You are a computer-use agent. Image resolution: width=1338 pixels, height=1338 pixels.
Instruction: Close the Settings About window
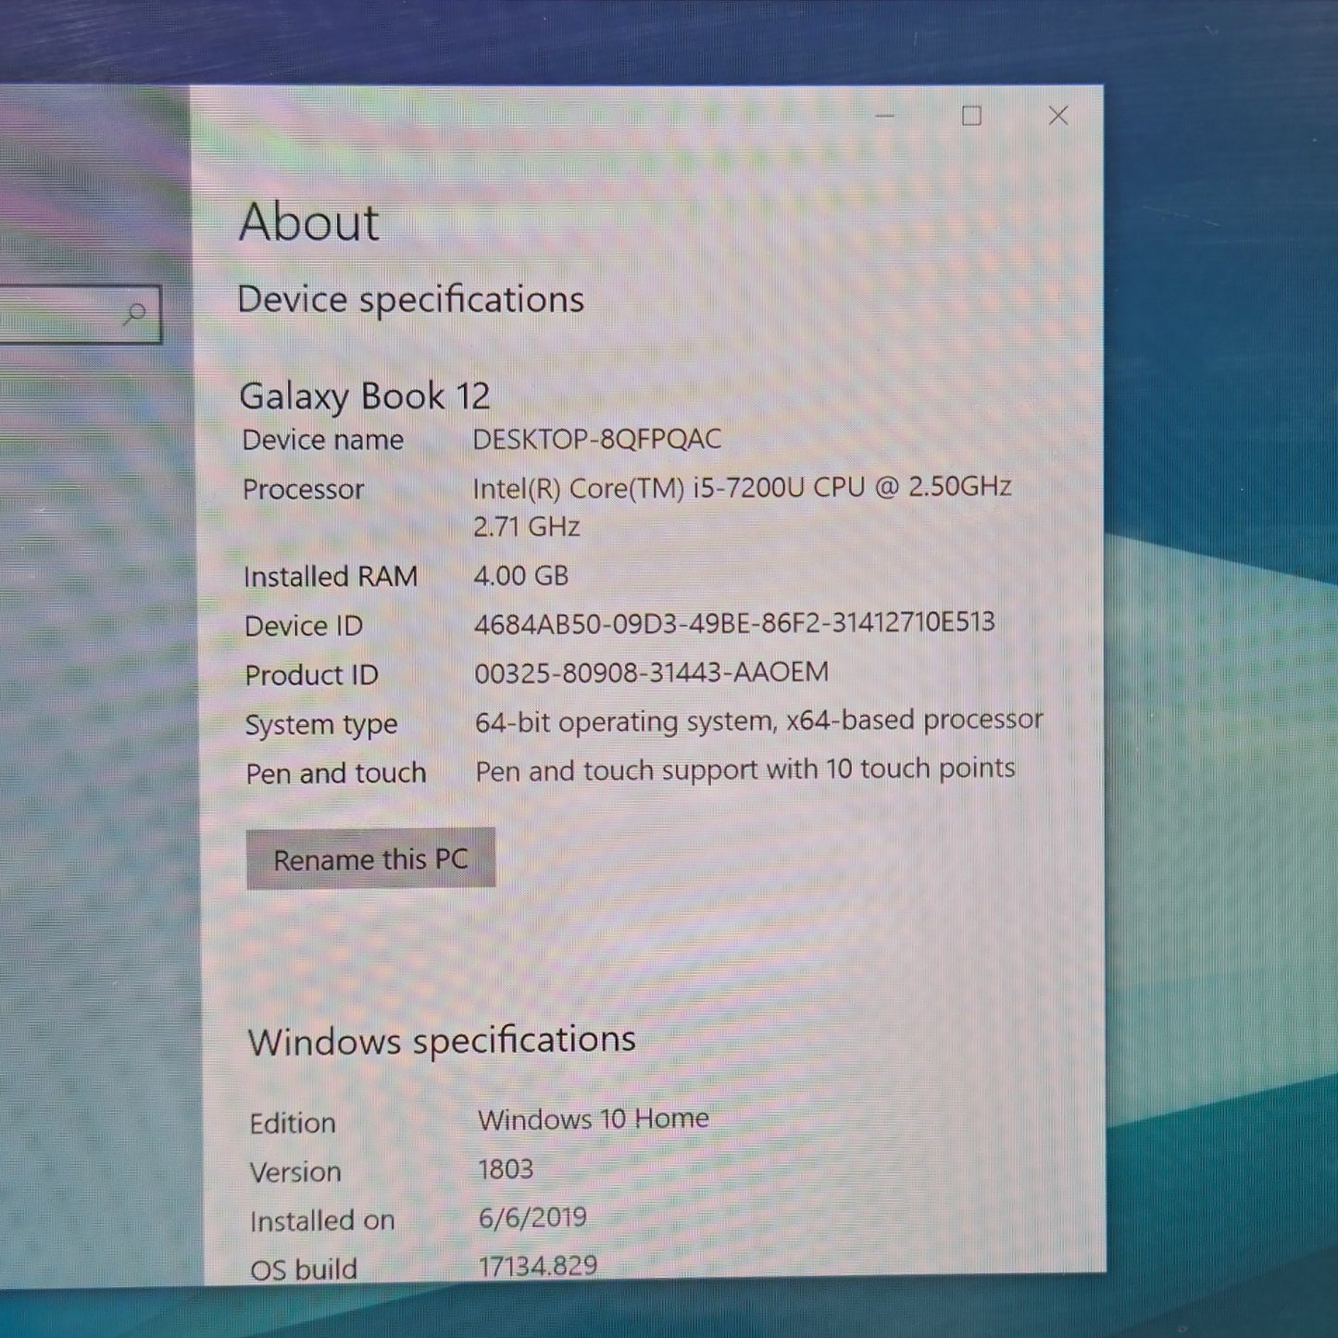point(1058,115)
